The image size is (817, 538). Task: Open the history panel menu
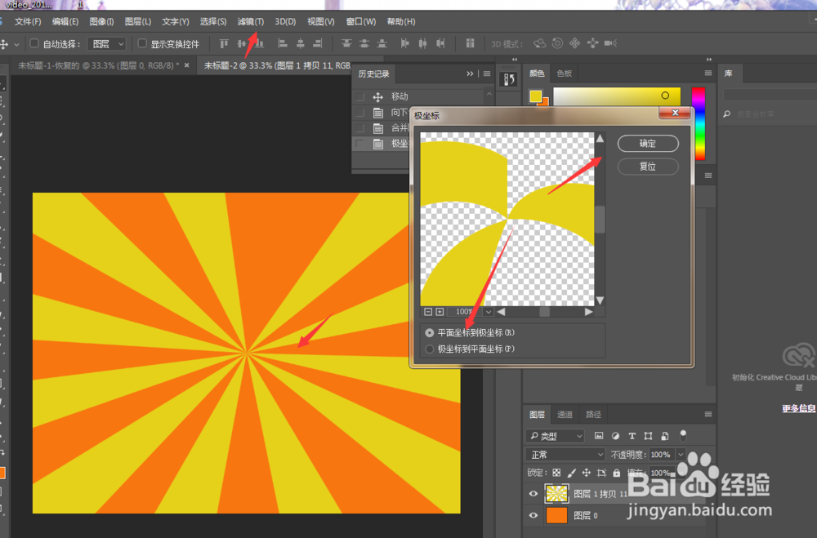487,74
